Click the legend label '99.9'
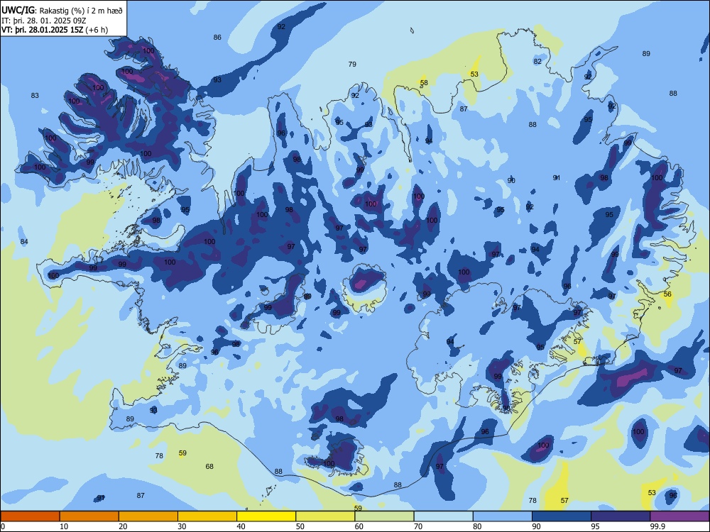This screenshot has height=532, width=710. 657,526
